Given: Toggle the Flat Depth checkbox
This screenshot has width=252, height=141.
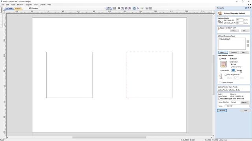Looking at the screenshot, I should tap(225, 23).
